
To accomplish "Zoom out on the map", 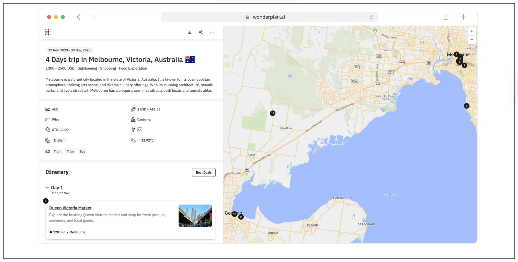I will [472, 40].
